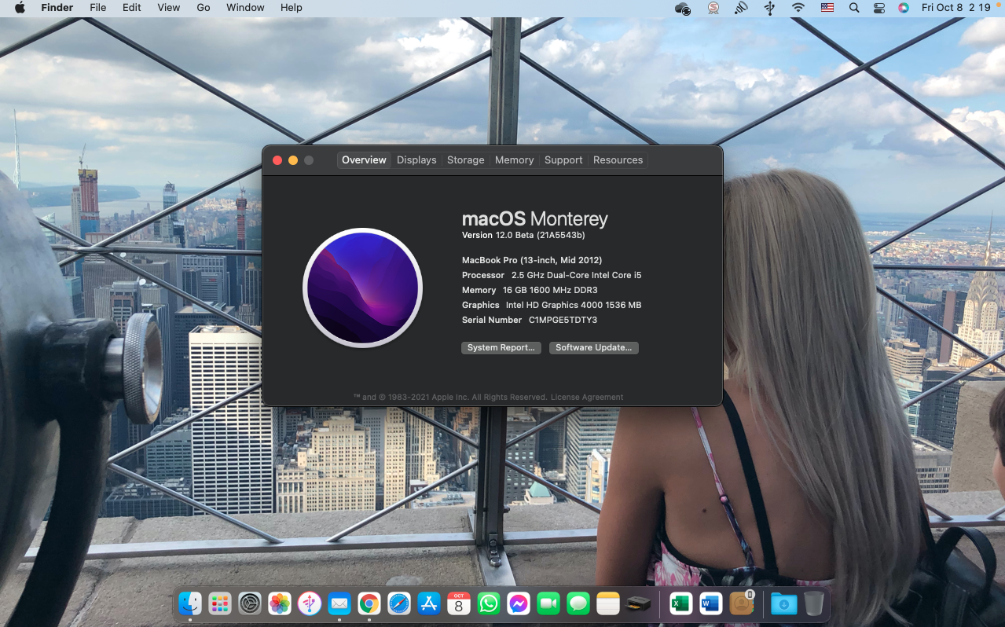Click "MacBook Pro (13-inch, Mid 2012)" text
1005x627 pixels.
pyautogui.click(x=532, y=260)
